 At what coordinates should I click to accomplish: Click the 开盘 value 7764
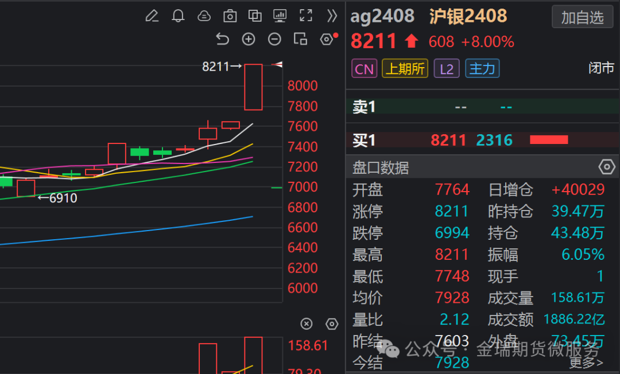coord(452,189)
